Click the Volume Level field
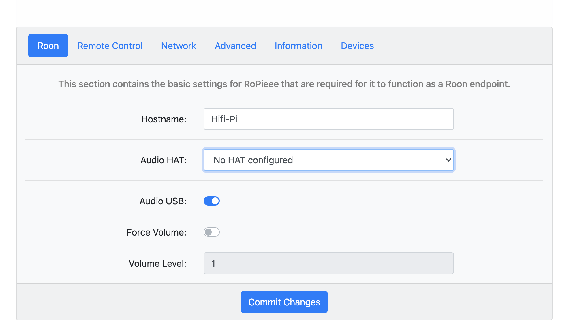Screen dimensions: 571x325 [328, 263]
